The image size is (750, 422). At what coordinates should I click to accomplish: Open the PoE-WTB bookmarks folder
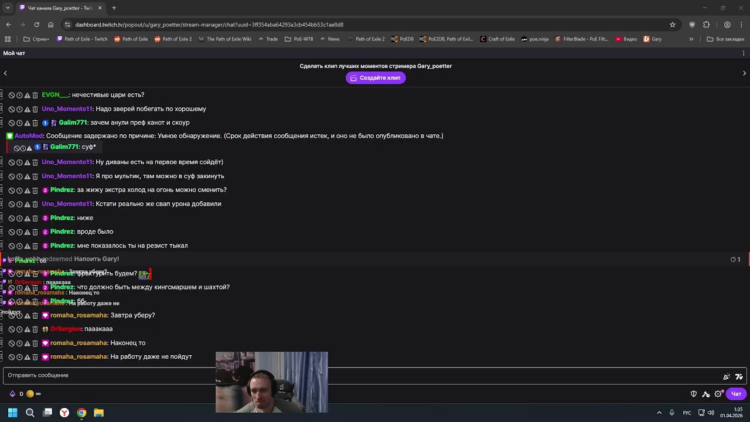pyautogui.click(x=299, y=39)
